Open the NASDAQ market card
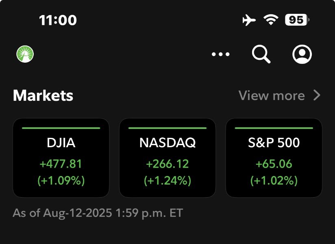This screenshot has height=244, width=335. point(167,157)
